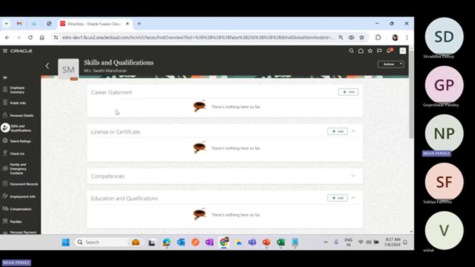Open Oracle notifications bell with badge
Screen dimensions: 475x267
389,50
